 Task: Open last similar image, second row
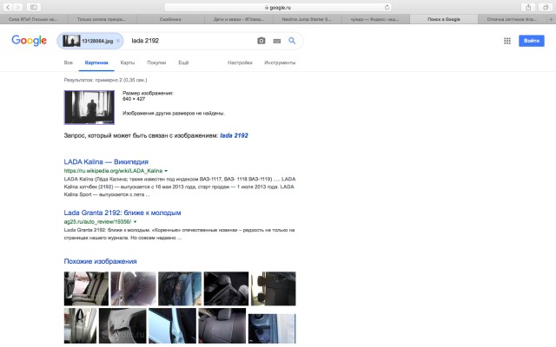coord(272,329)
